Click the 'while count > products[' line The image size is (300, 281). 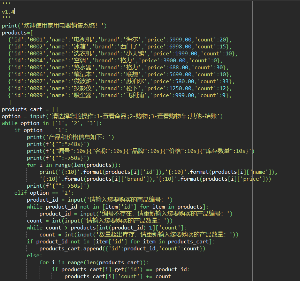107,228
